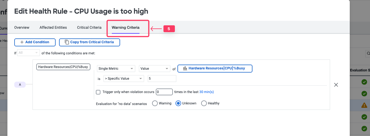
Task: Open the Single Metric dropdown
Action: click(116, 69)
